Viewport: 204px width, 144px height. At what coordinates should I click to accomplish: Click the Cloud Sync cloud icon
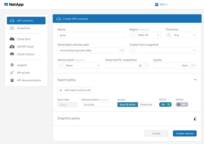pos(12,39)
